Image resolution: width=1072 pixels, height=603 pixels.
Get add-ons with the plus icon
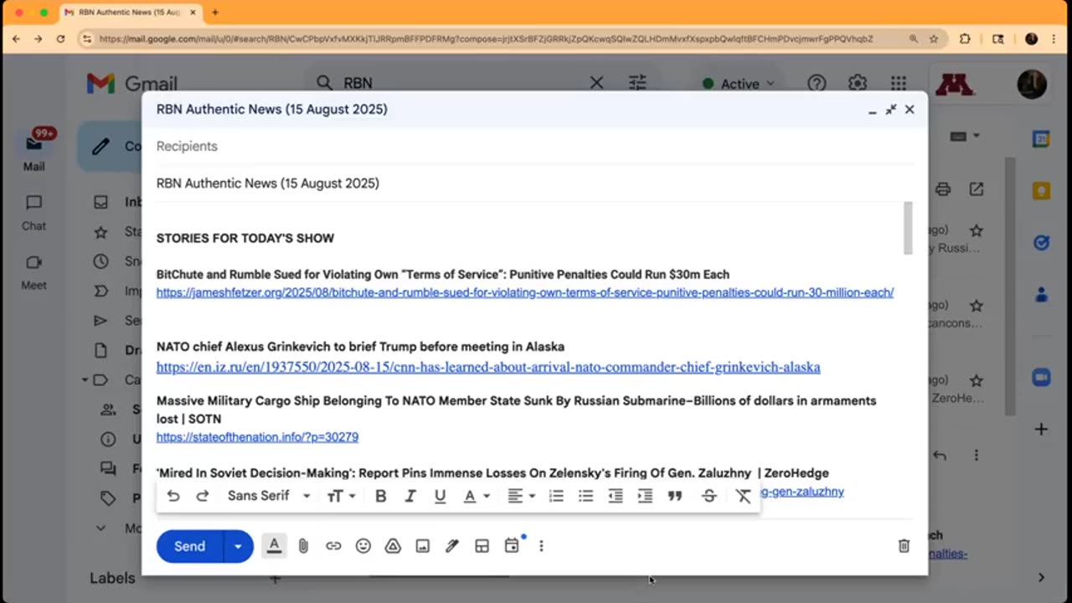pos(1041,429)
